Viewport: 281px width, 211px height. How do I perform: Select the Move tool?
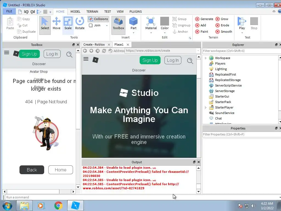(57, 23)
